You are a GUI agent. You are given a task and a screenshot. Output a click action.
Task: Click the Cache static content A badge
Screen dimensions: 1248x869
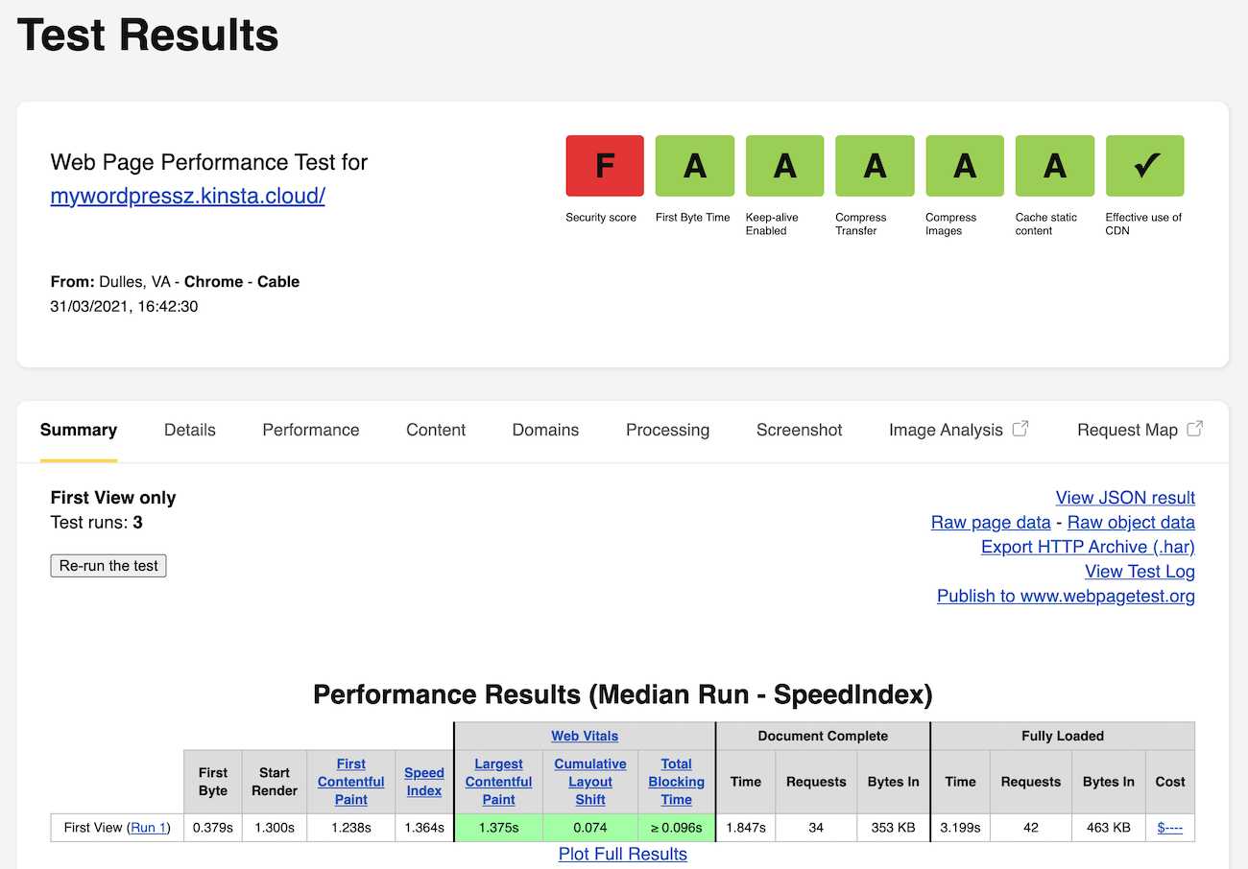click(x=1055, y=166)
